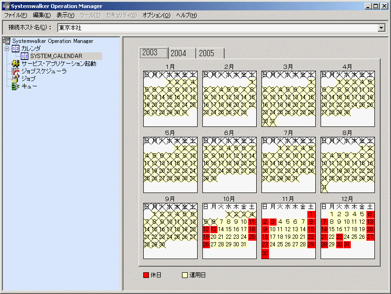Open the オプション(O) menu
Screen dimensions: 391x294
pos(156,15)
